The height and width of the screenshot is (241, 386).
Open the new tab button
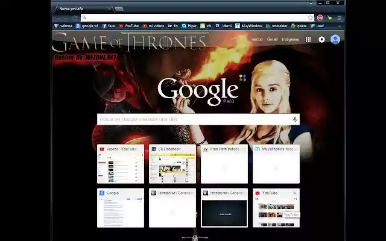(119, 9)
